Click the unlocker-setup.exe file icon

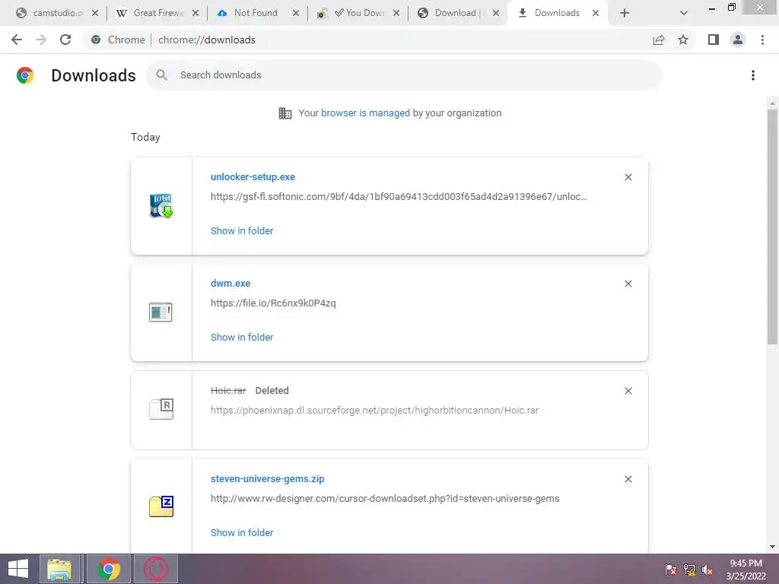tap(161, 205)
